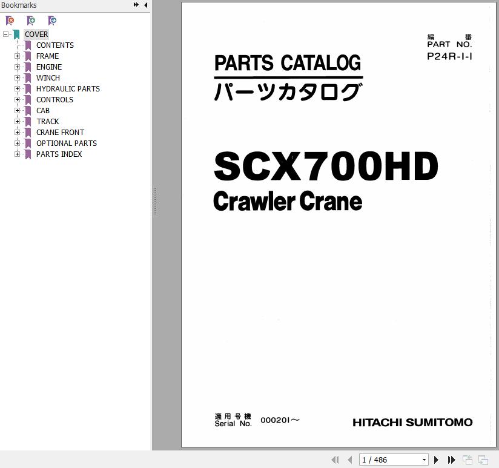The height and width of the screenshot is (468, 499).
Task: Click the delete bookmark icon
Action: click(x=10, y=21)
